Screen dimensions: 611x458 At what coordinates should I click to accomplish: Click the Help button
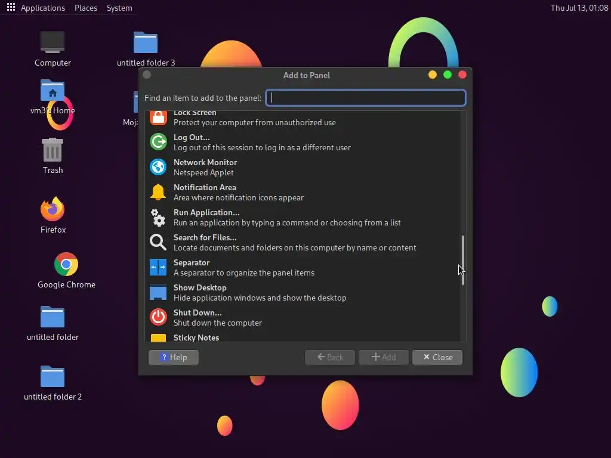pyautogui.click(x=174, y=357)
